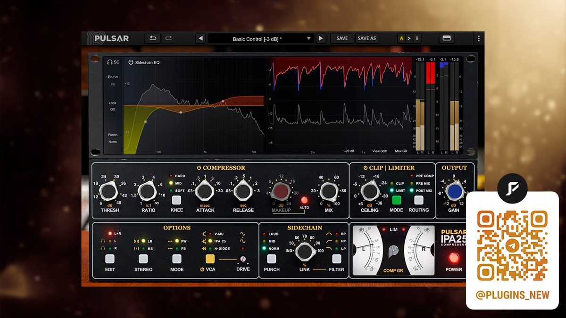566x318 pixels.
Task: Open the Punch Norm selector
Action: (x=113, y=142)
